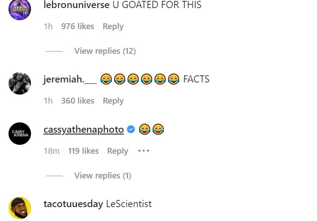Viewport: 317px width, 221px height.
Task: Expand View replies (1) thread
Action: point(102,176)
